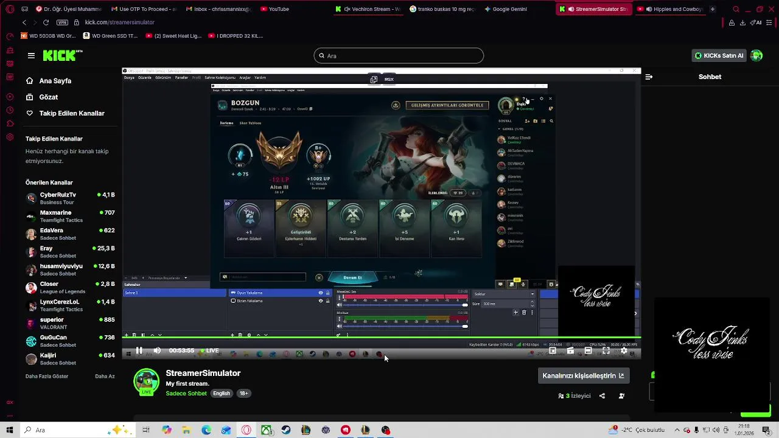Open GuGuCan recommended channel
The height and width of the screenshot is (438, 779).
coord(70,341)
